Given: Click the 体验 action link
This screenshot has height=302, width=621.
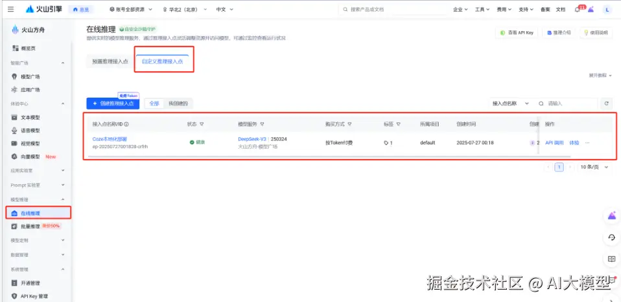Looking at the screenshot, I should pyautogui.click(x=574, y=143).
